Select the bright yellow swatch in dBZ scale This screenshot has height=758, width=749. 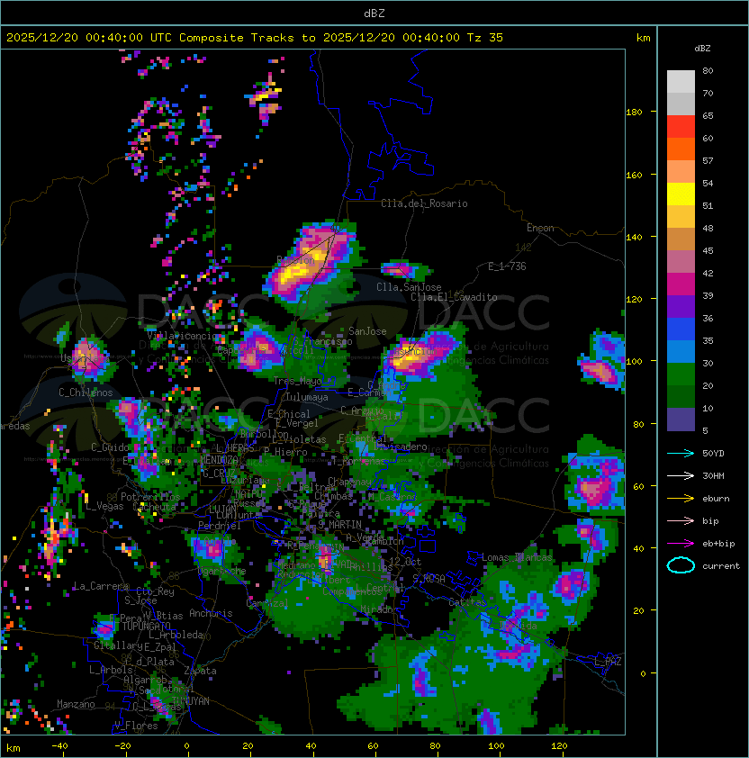[681, 194]
